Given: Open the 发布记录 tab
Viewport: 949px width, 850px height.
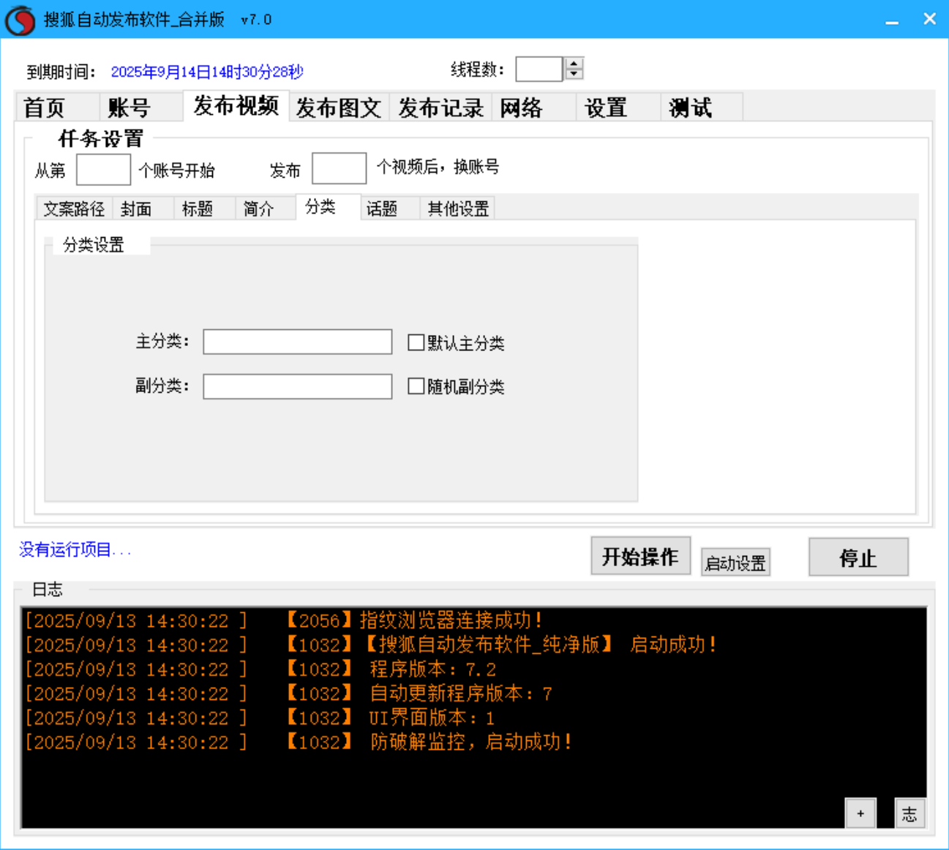Looking at the screenshot, I should [x=439, y=107].
